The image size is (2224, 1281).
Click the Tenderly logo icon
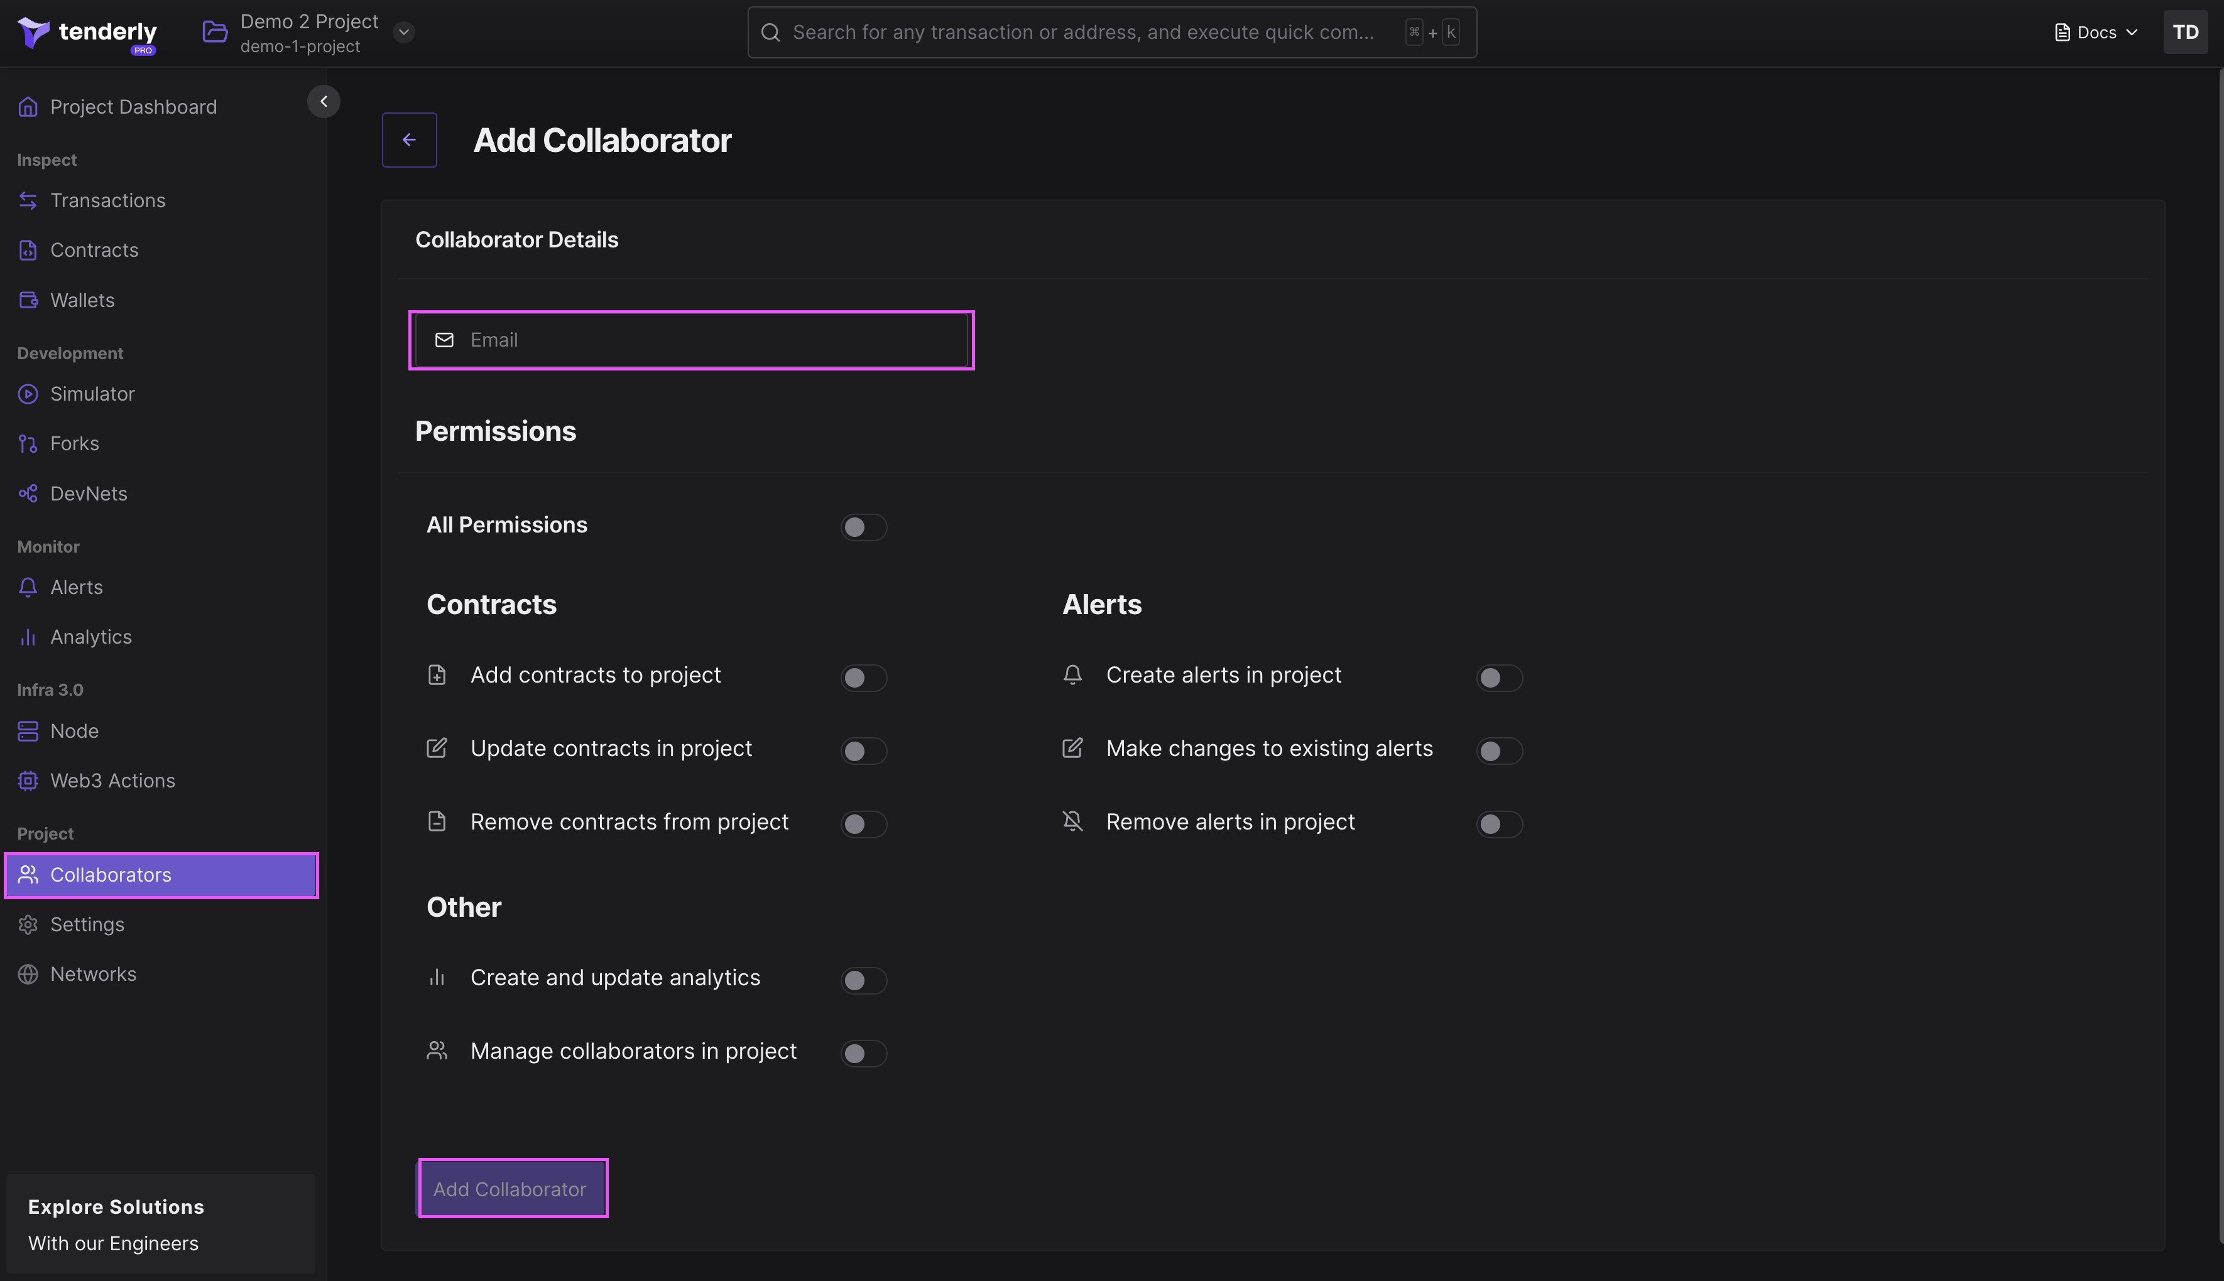coord(33,33)
